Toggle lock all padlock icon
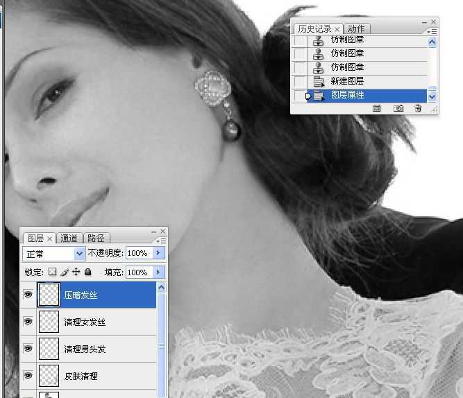 point(87,271)
